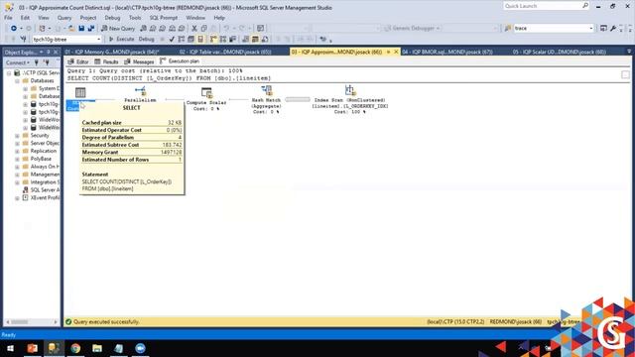Open the SQL Prompt menu

click(163, 18)
